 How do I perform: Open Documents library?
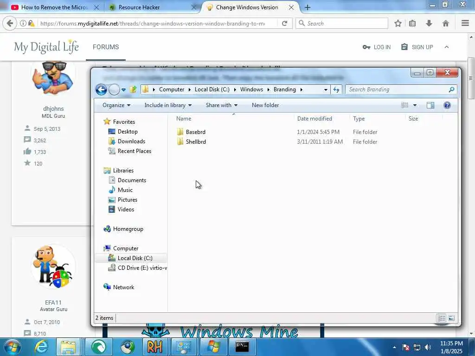132,180
